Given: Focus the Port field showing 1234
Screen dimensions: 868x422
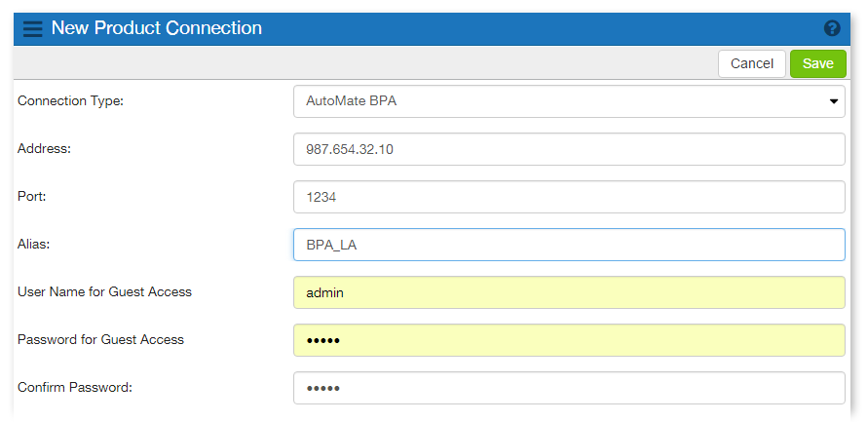Looking at the screenshot, I should tap(568, 197).
